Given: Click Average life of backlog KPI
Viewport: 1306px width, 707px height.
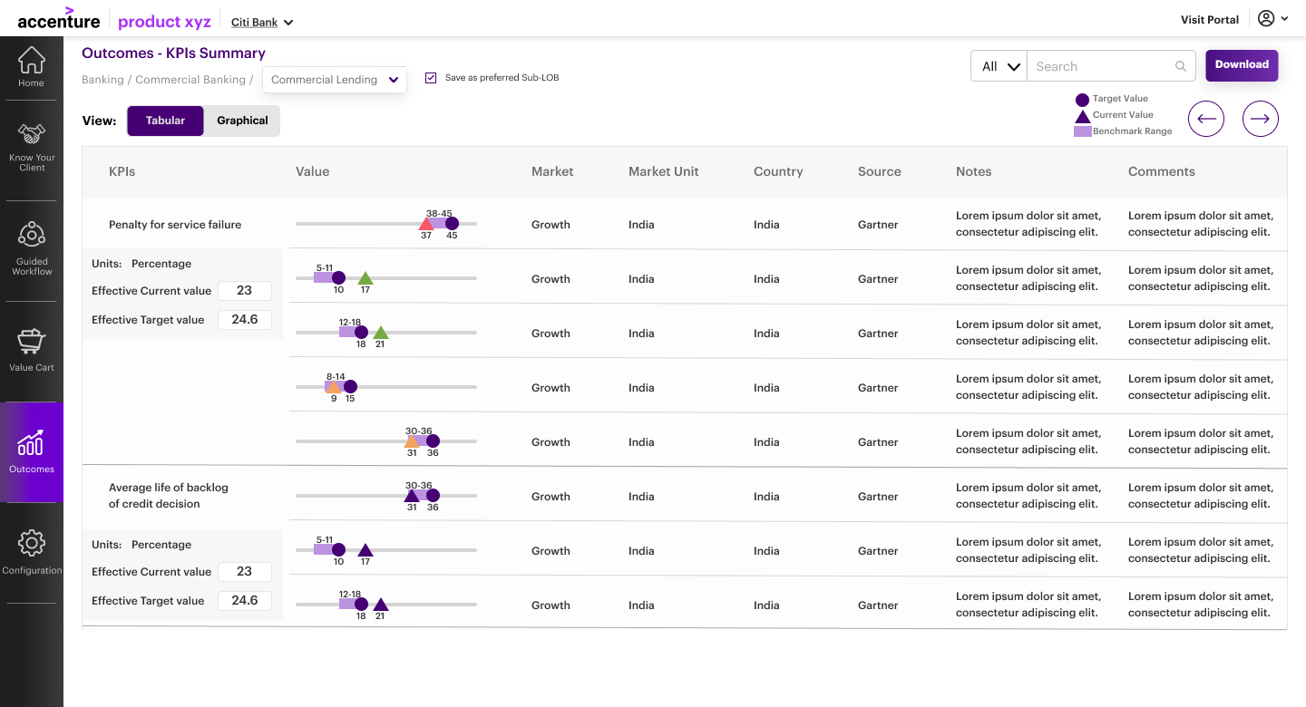Looking at the screenshot, I should [169, 496].
